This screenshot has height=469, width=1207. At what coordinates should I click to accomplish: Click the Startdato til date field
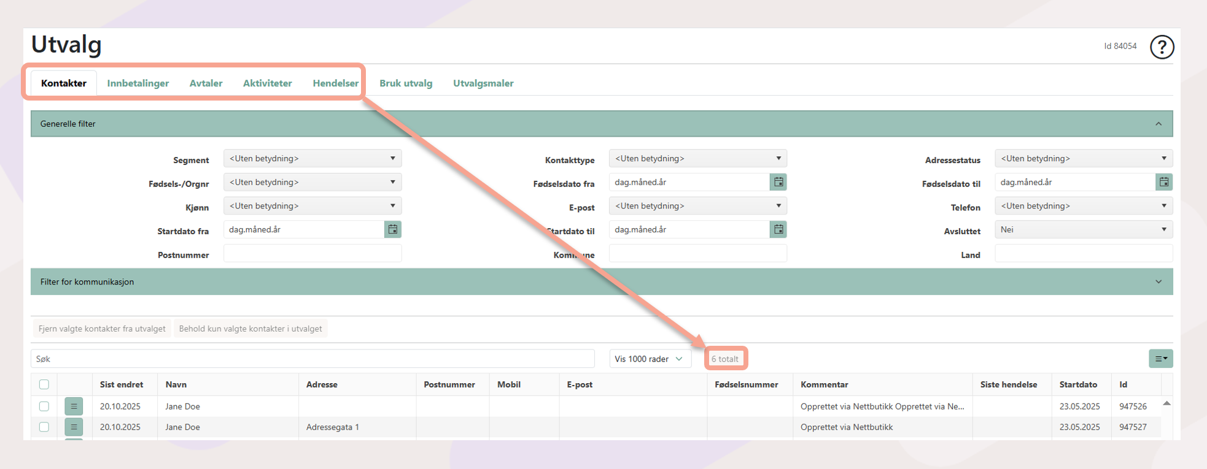pyautogui.click(x=689, y=229)
